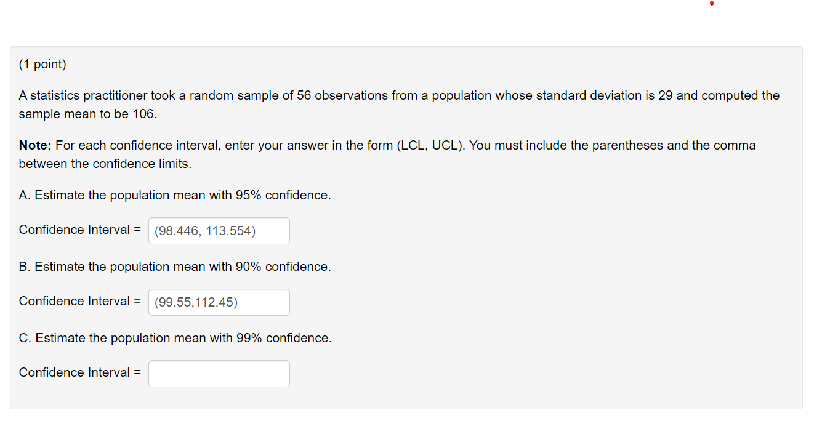Click the second Confidence Interval = label
Screen dimensions: 830x429
(x=78, y=301)
